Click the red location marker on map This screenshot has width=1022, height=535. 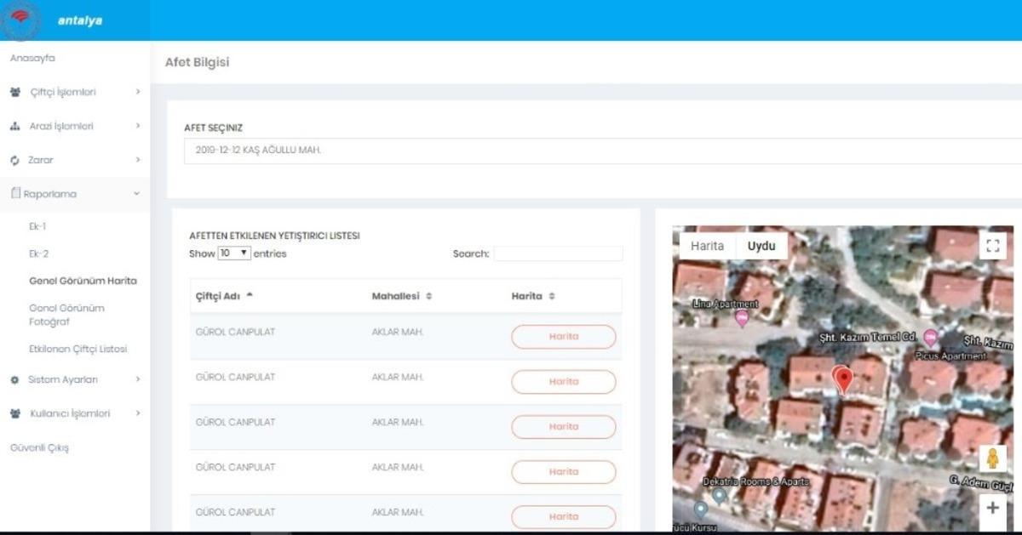(x=842, y=379)
